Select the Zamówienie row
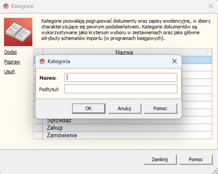Image resolution: width=218 pixels, height=174 pixels. click(x=123, y=135)
